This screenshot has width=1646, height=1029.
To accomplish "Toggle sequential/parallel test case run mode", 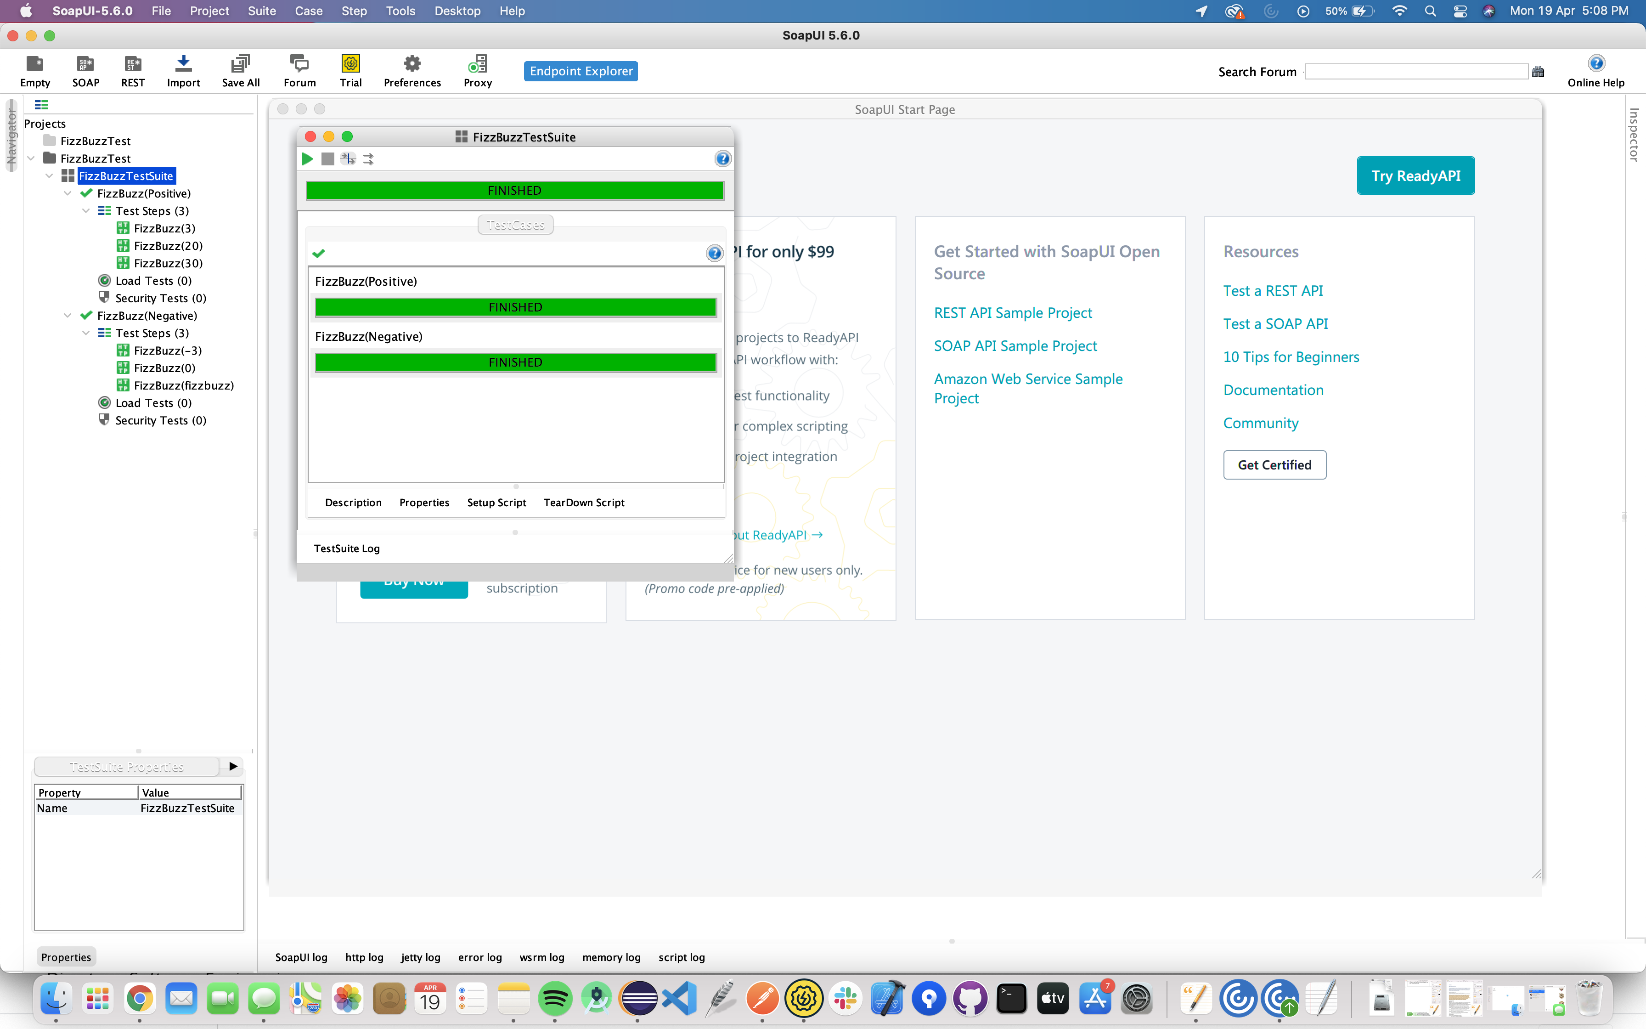I will 349,158.
